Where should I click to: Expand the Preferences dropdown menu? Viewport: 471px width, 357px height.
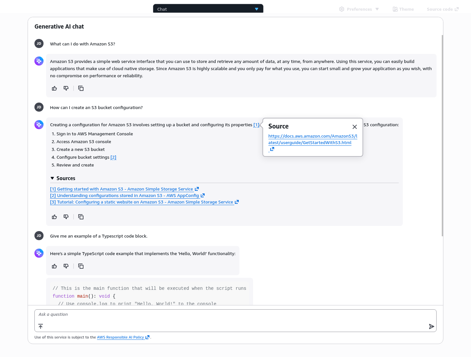pyautogui.click(x=359, y=9)
